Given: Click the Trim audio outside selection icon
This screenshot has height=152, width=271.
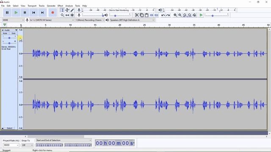Looking at the screenshot, I should pos(152,15).
